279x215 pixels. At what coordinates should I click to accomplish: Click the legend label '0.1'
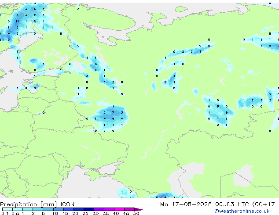(5, 213)
